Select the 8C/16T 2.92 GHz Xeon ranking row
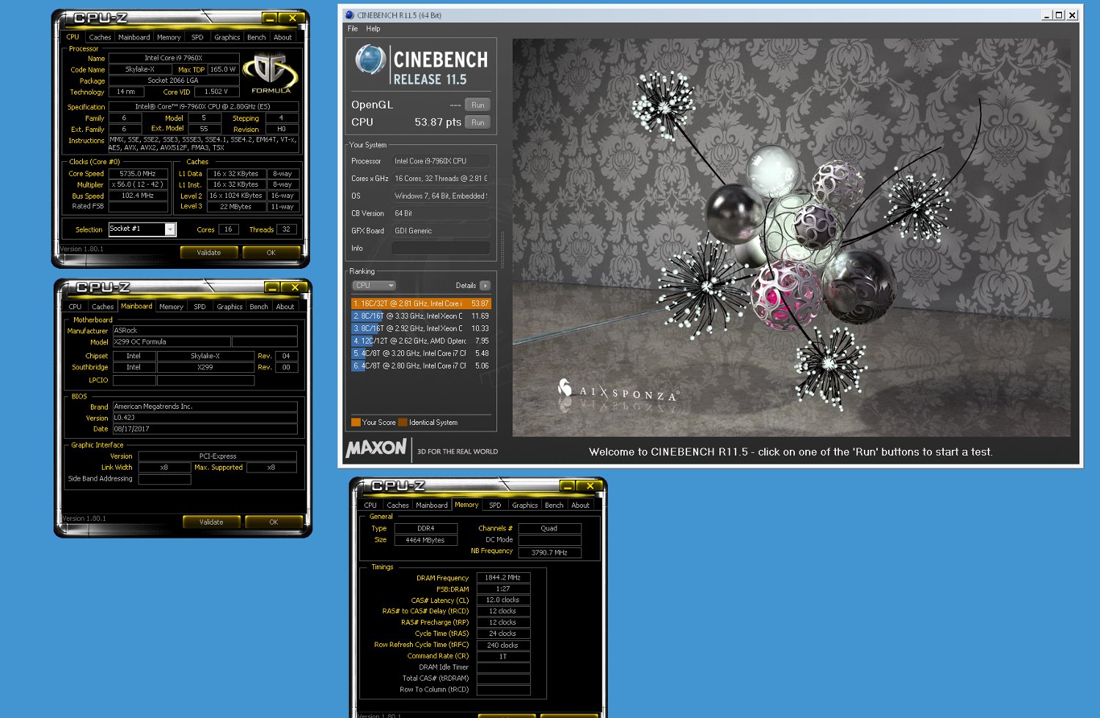1100x718 pixels. point(421,328)
